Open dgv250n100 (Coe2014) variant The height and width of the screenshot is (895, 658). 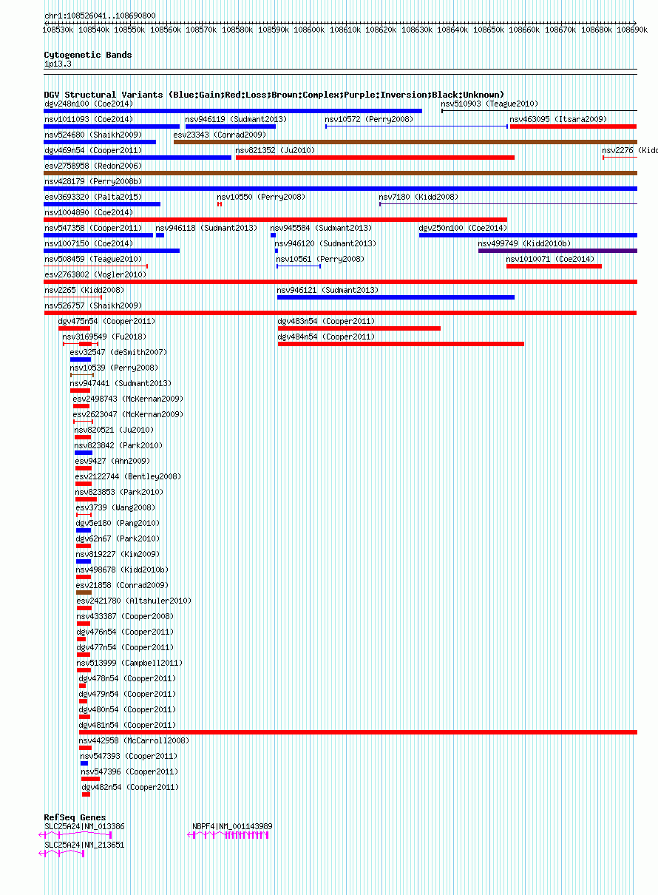(x=463, y=228)
